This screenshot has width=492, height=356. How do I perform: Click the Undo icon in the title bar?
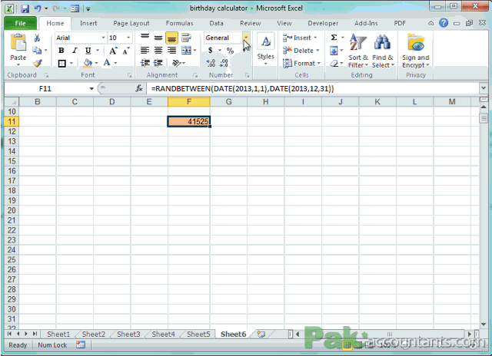tap(38, 8)
